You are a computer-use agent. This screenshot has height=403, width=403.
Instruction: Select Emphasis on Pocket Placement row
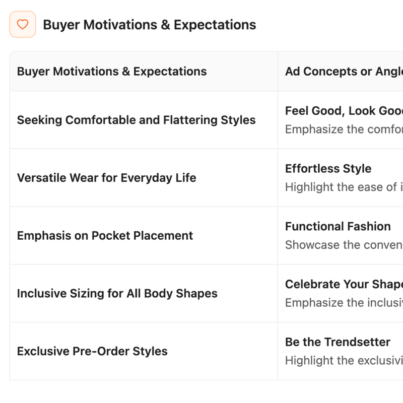pos(207,235)
